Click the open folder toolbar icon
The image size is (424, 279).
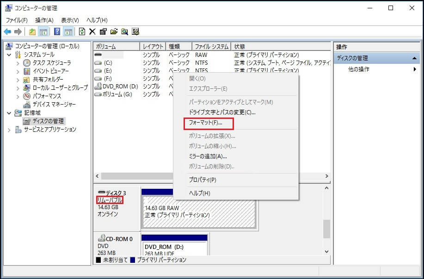113,31
